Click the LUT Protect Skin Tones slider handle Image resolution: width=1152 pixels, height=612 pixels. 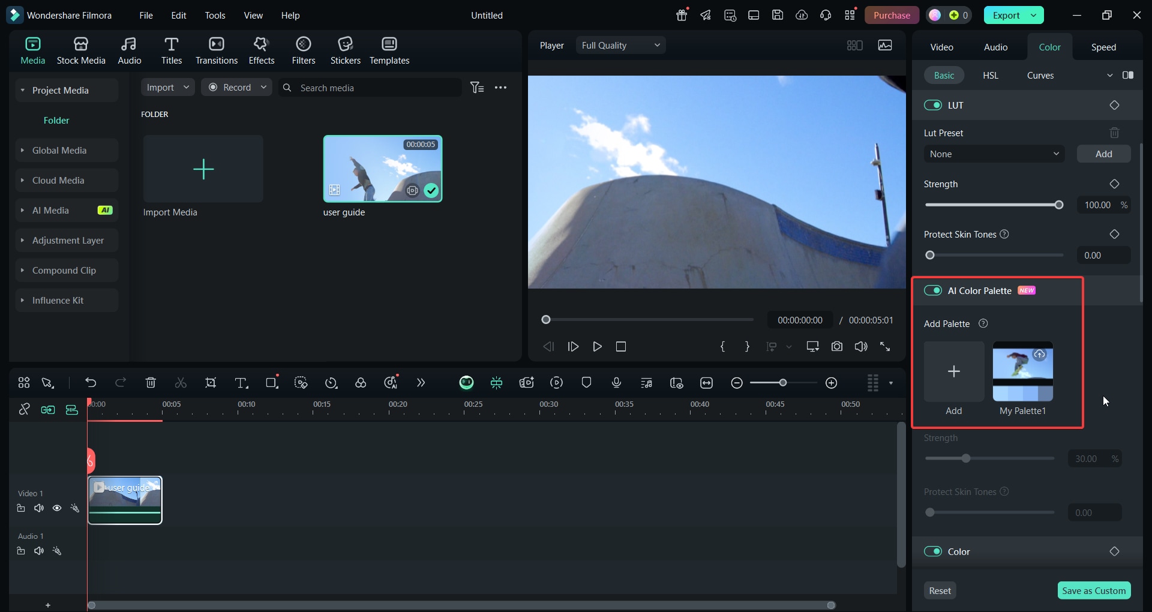click(x=930, y=255)
